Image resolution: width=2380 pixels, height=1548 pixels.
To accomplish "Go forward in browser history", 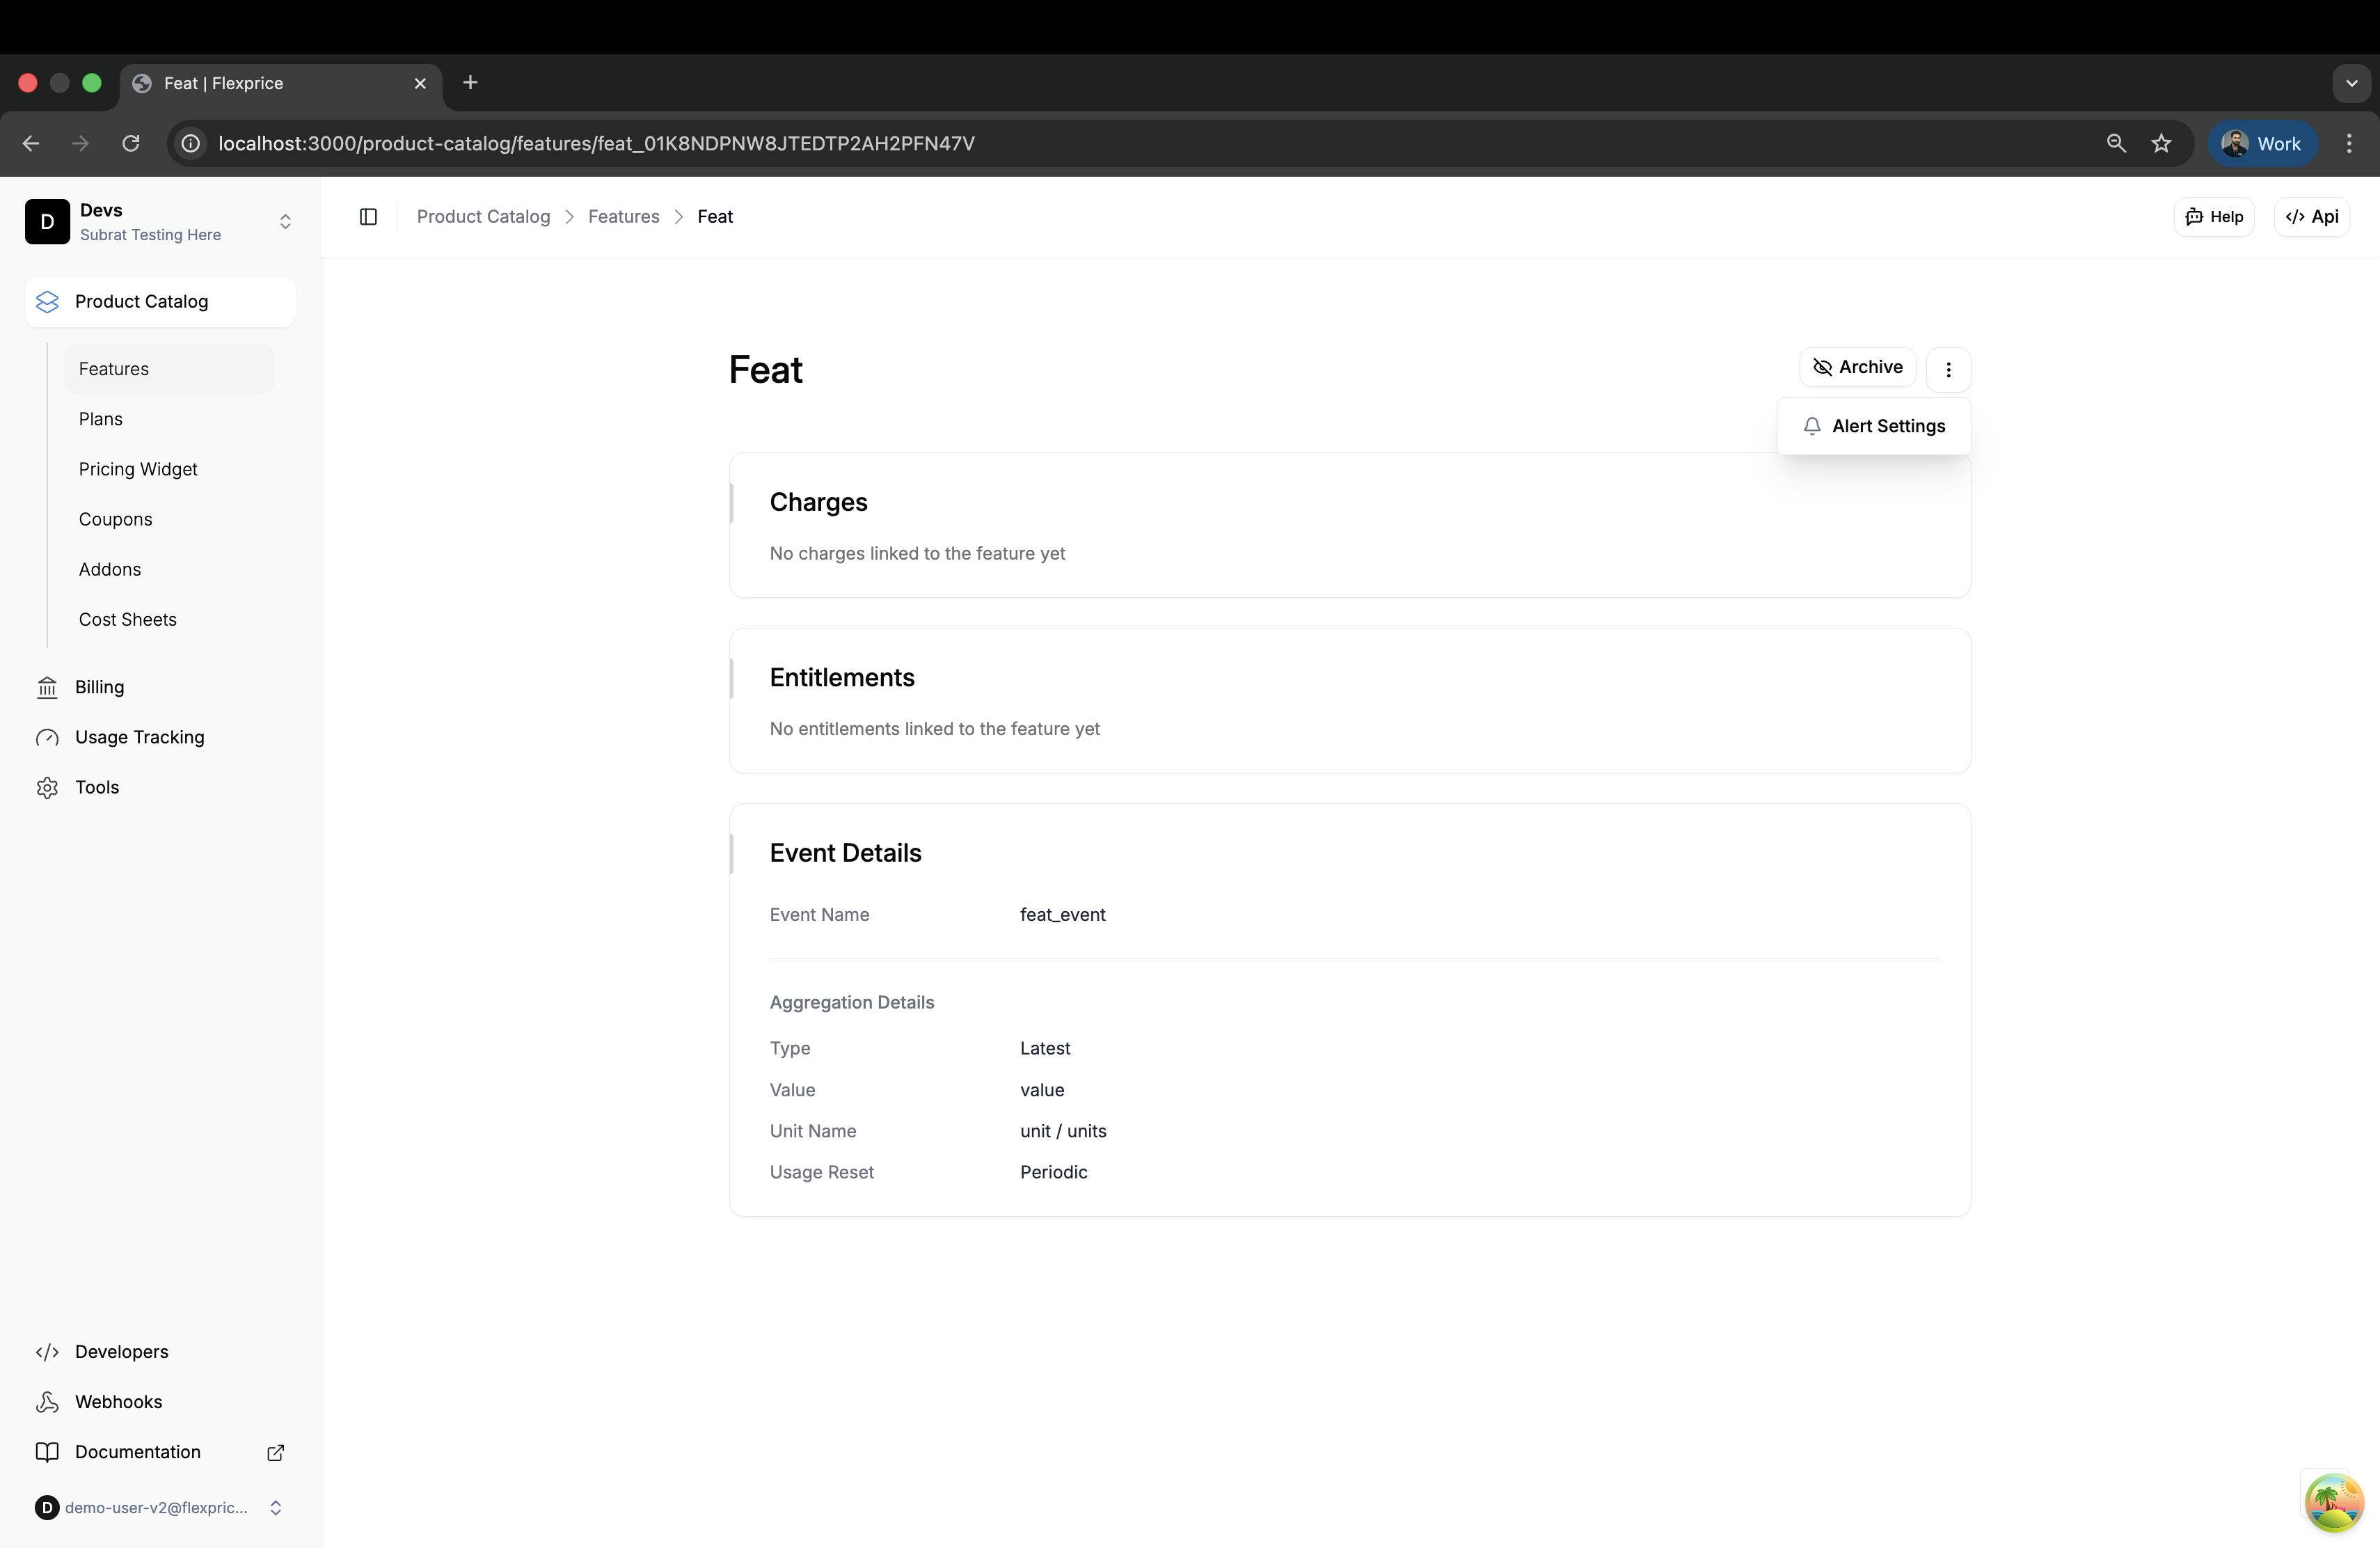I will [81, 143].
